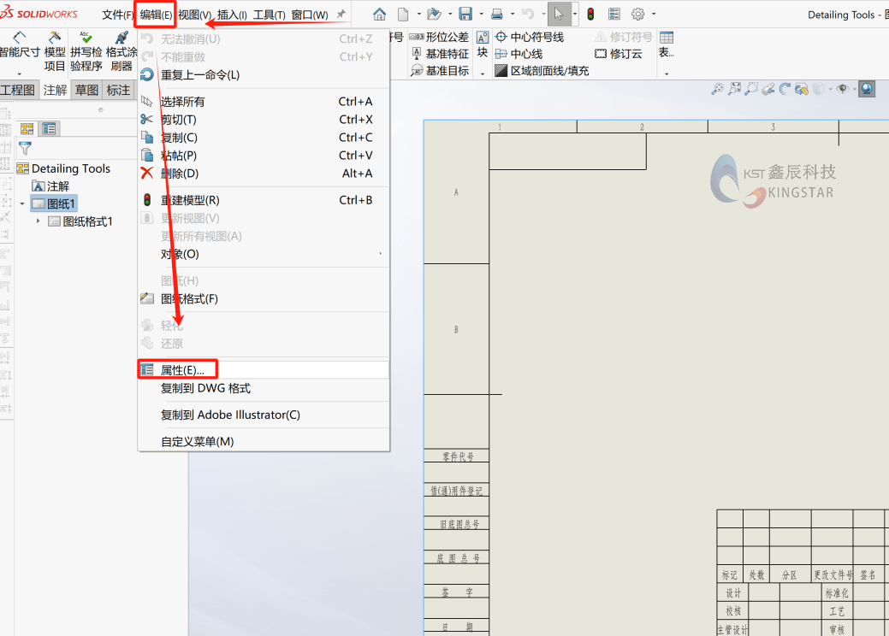This screenshot has width=889, height=636.
Task: Click the Save button in the title bar
Action: coord(464,14)
